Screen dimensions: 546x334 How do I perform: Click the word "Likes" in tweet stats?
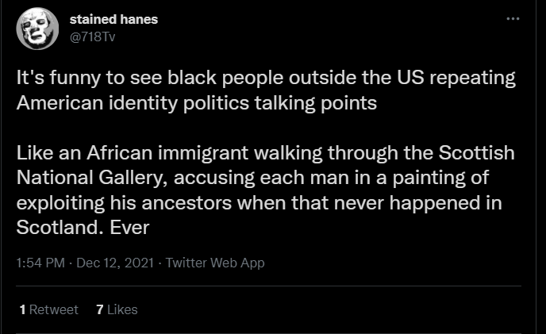pyautogui.click(x=122, y=309)
